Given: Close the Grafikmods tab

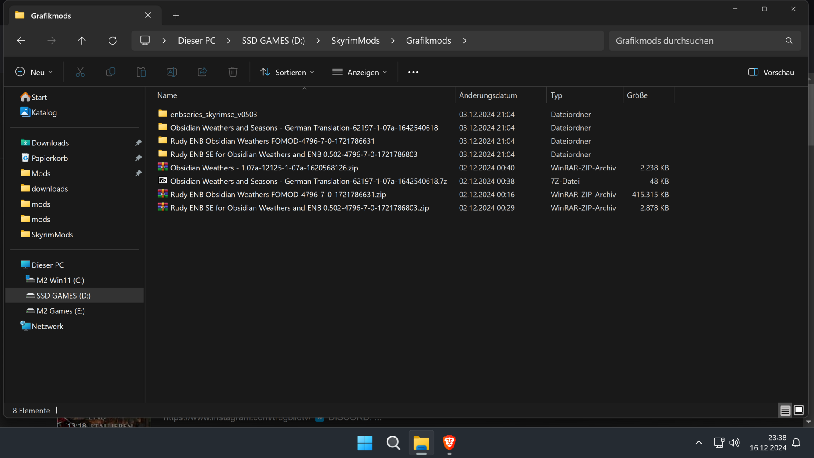Looking at the screenshot, I should [148, 15].
